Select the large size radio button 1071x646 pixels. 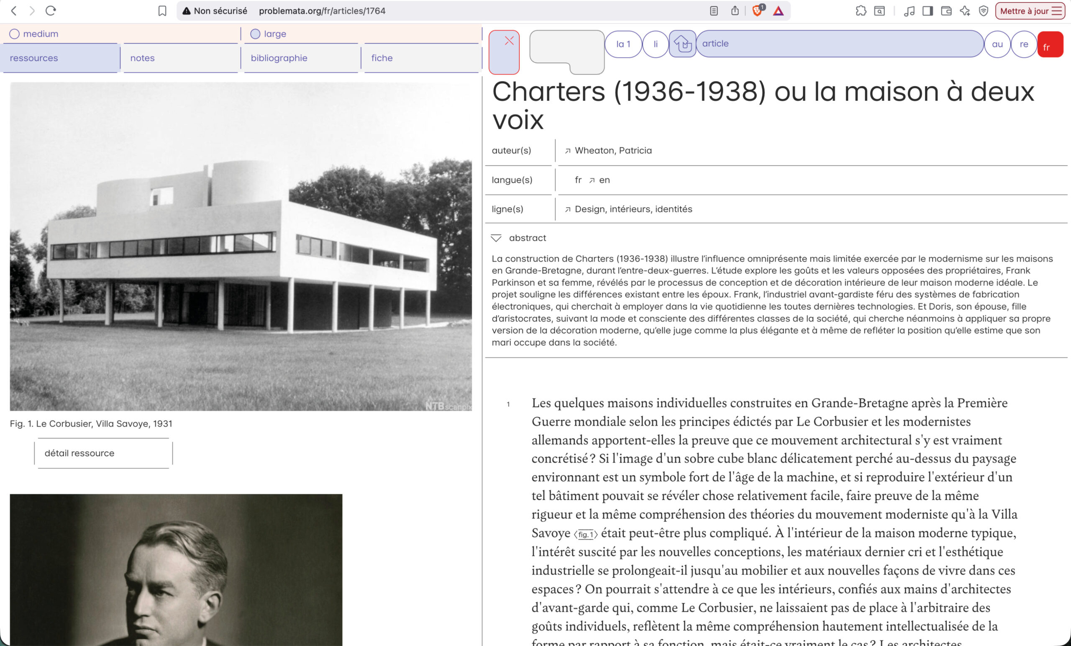(255, 34)
